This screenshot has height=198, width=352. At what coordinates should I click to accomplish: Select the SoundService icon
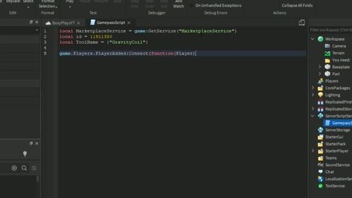320,165
